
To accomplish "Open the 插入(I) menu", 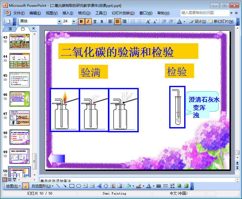I will point(68,13).
